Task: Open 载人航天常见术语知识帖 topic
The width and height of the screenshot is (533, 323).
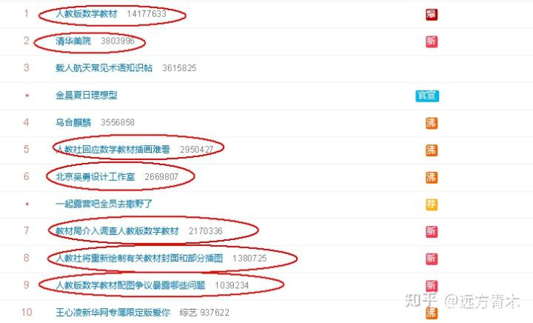Action: pyautogui.click(x=104, y=67)
